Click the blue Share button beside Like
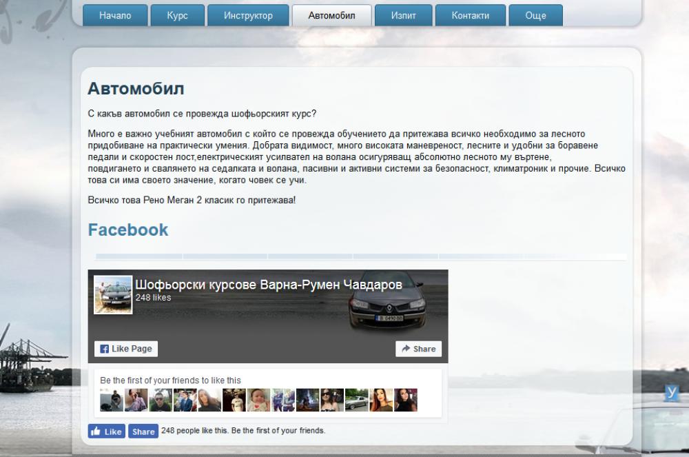Screen dimensions: 689x457 [143, 431]
